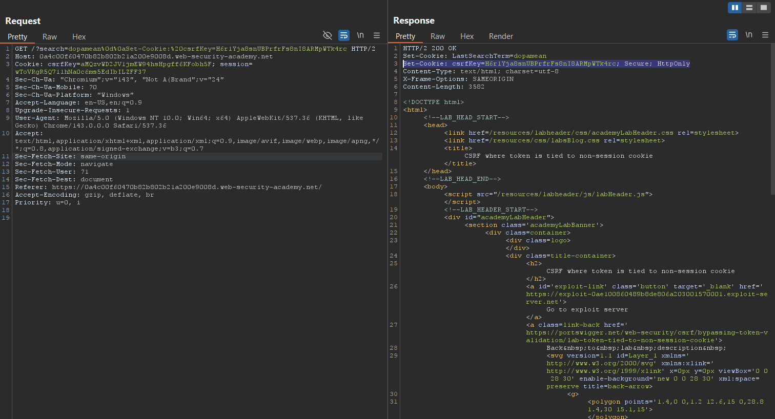Click the academyLabHeader.css link line

point(592,133)
